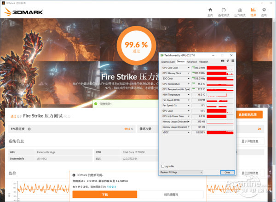Click green check icon next to 分数有效
Image resolution: width=276 pixels, height=202 pixels.
pyautogui.click(x=96, y=104)
